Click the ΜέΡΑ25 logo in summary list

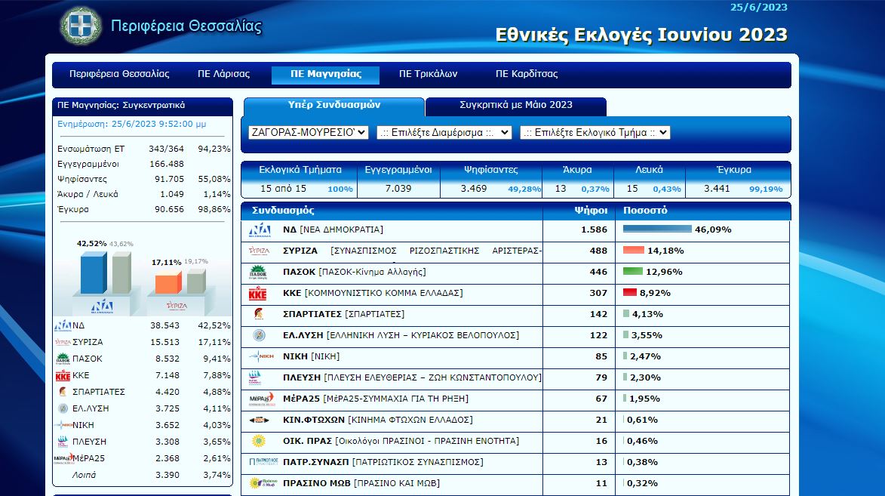(x=63, y=458)
